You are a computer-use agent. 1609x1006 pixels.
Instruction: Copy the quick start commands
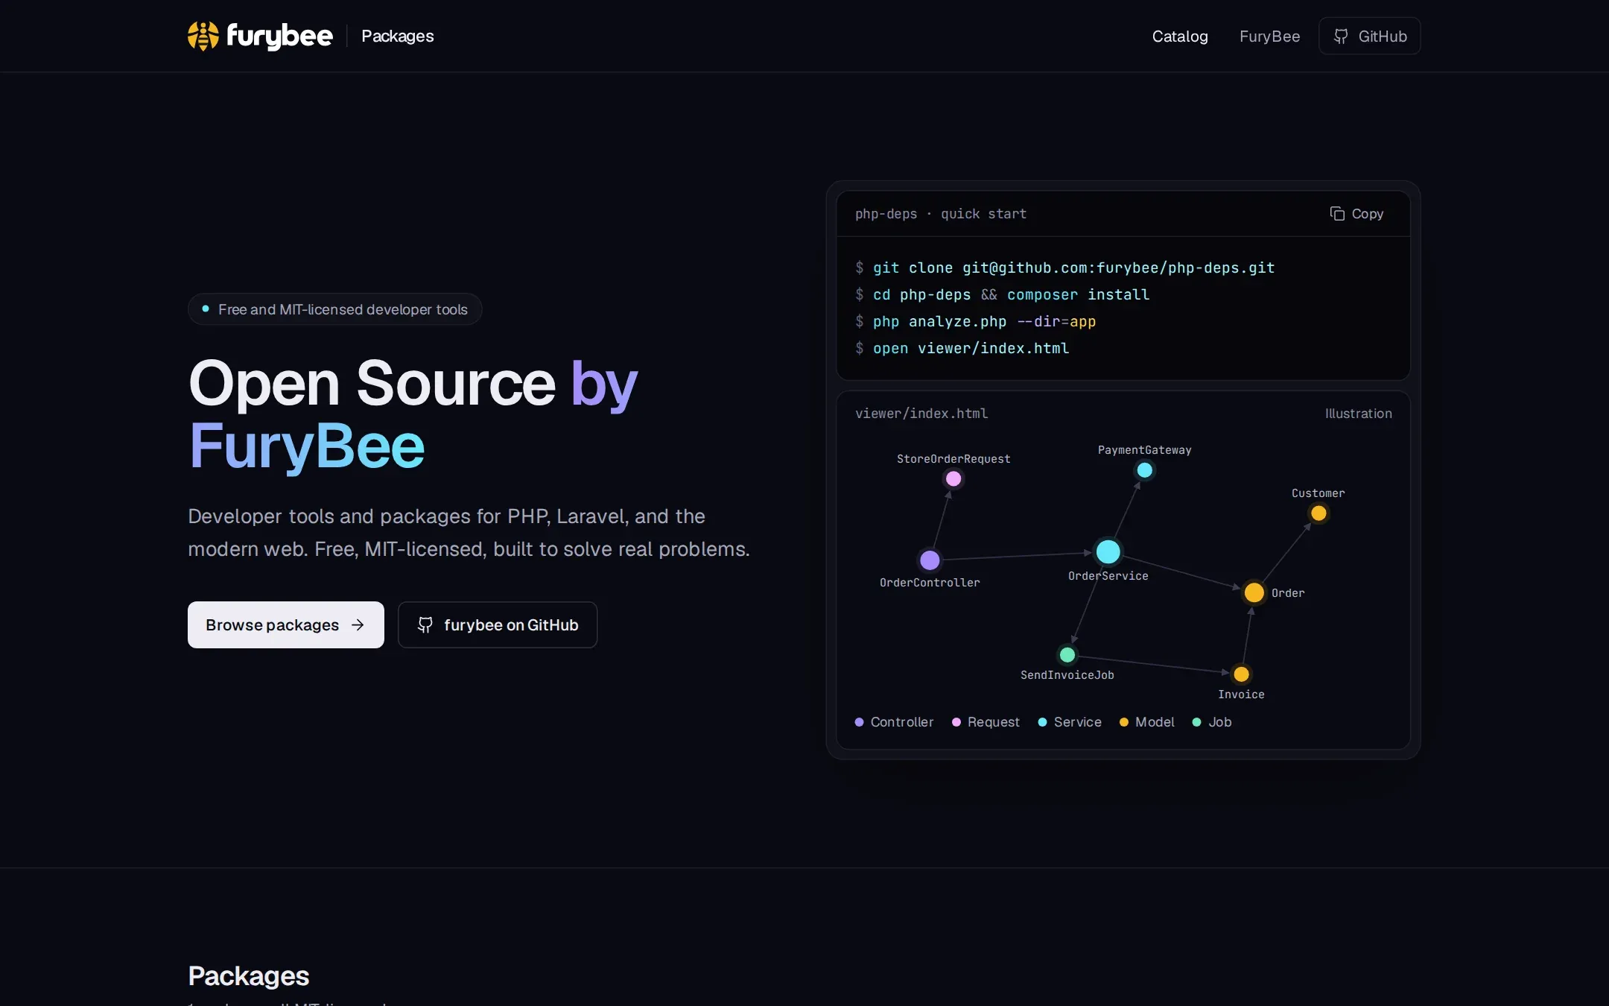pos(1356,214)
